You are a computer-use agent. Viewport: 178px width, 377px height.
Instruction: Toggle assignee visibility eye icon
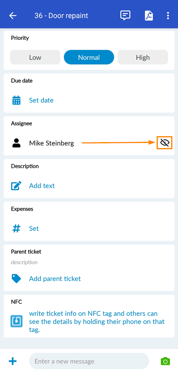(x=164, y=143)
